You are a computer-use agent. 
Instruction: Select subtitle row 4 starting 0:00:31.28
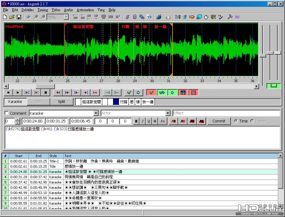[140, 177]
